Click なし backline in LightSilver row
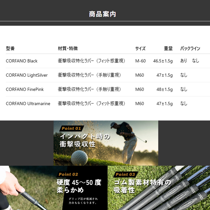Screen dimensions: 210x210 (x=183, y=75)
